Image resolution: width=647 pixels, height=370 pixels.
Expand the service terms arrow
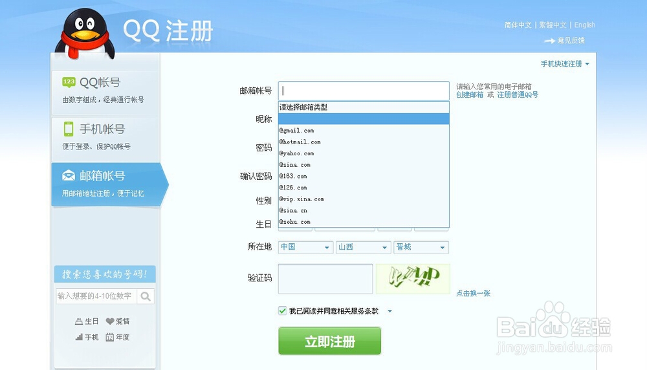(x=390, y=311)
